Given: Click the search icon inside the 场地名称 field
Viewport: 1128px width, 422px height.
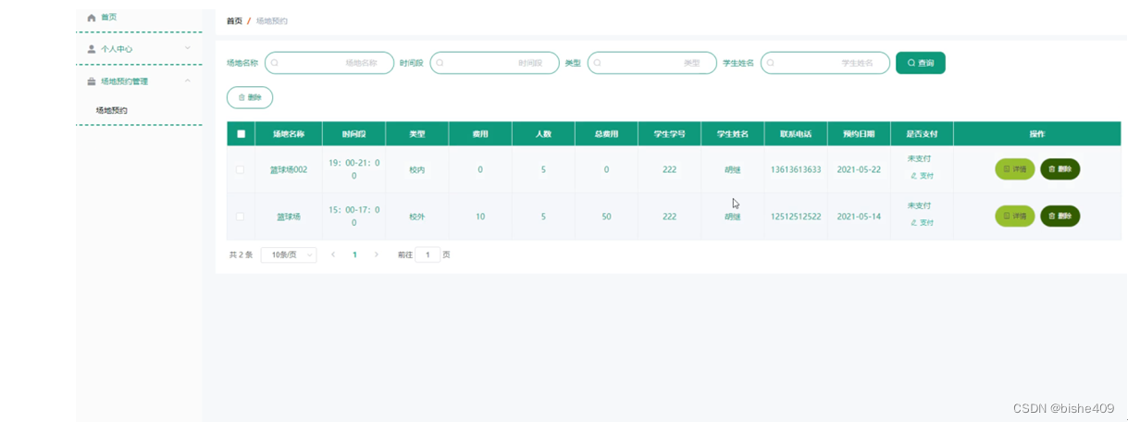Looking at the screenshot, I should 275,63.
